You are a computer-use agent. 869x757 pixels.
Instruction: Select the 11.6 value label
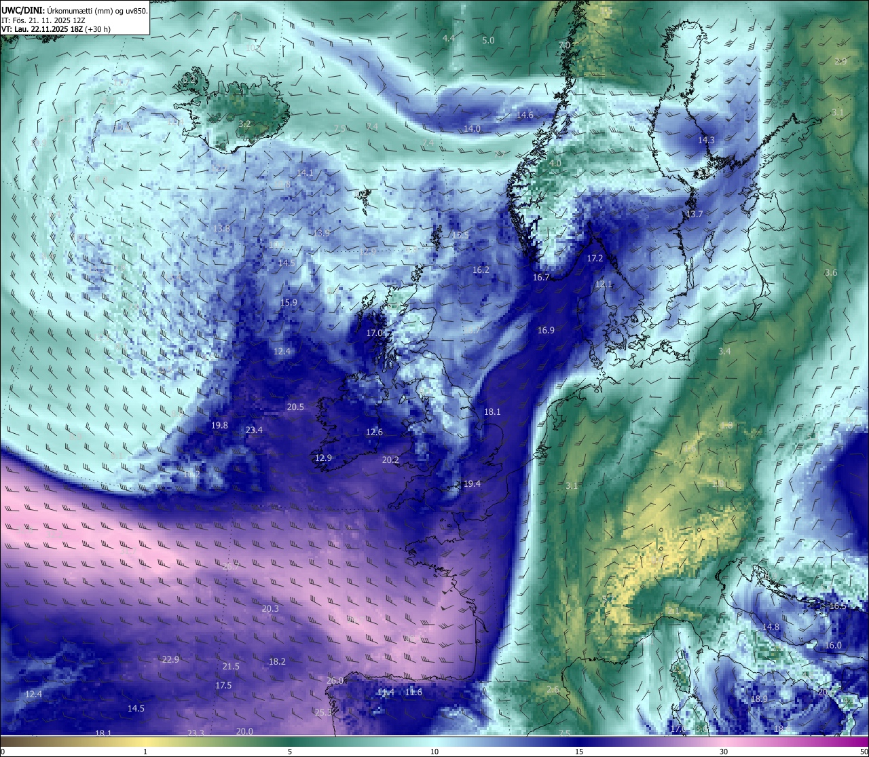click(x=413, y=693)
